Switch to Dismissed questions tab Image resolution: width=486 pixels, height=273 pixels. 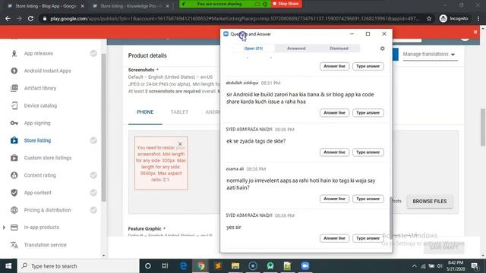click(x=339, y=49)
